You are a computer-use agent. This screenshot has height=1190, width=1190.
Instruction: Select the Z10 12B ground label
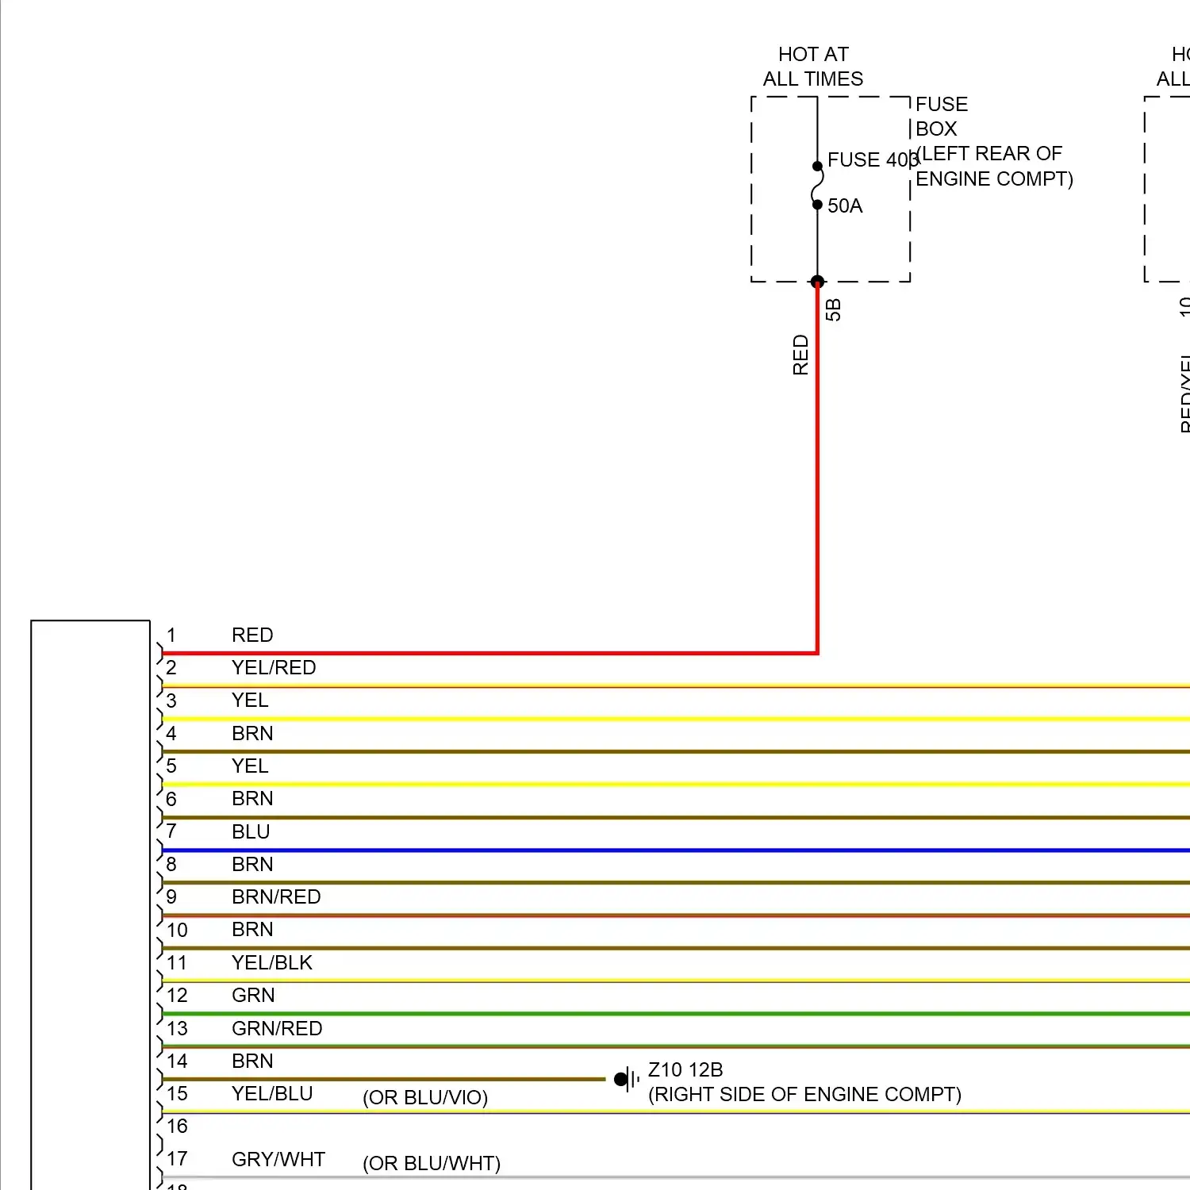pyautogui.click(x=685, y=1069)
